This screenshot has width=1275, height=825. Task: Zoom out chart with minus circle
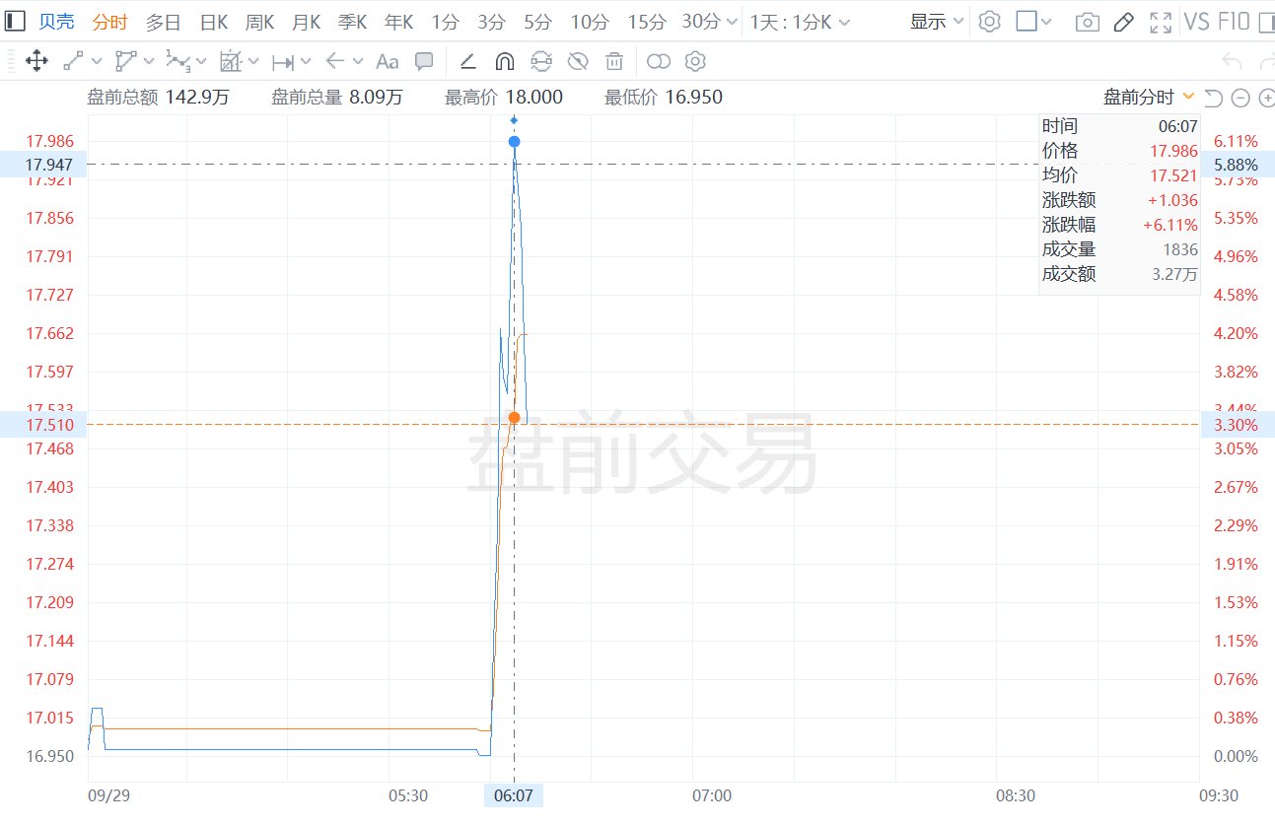point(1240,97)
